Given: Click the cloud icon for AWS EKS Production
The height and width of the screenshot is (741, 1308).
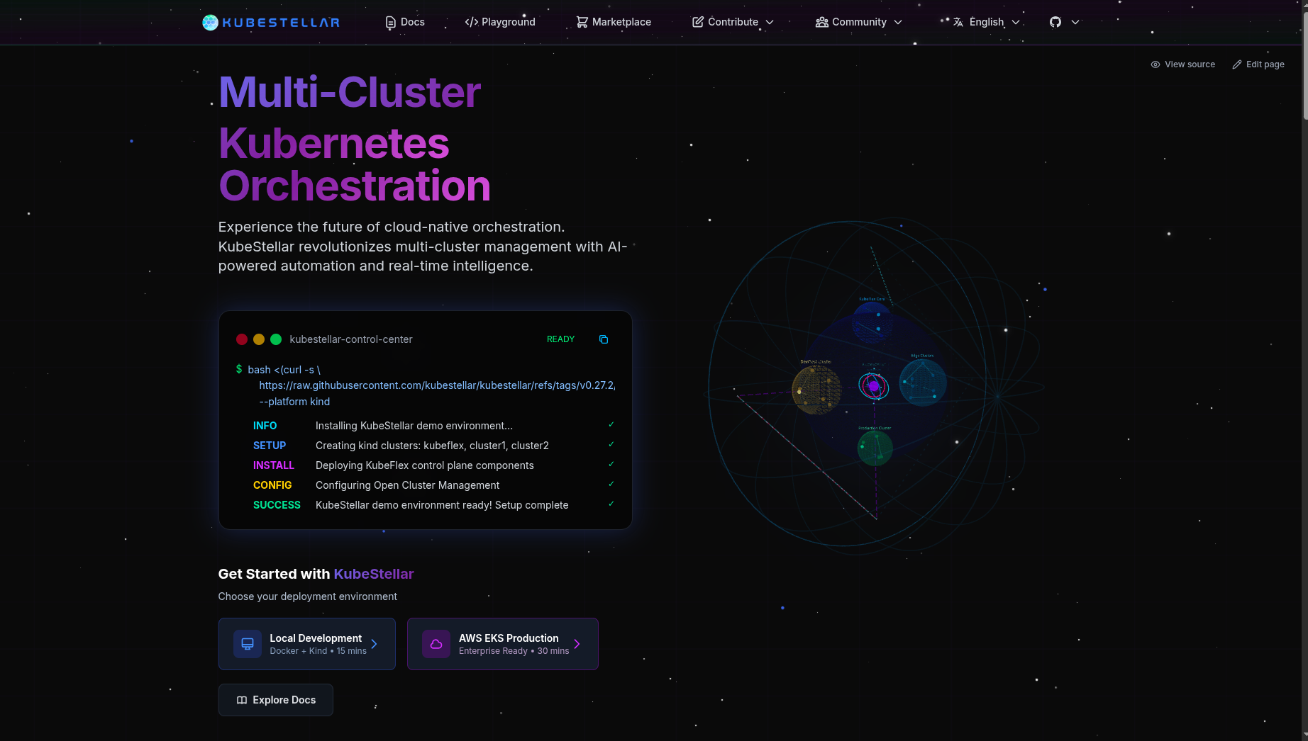Looking at the screenshot, I should pos(436,645).
